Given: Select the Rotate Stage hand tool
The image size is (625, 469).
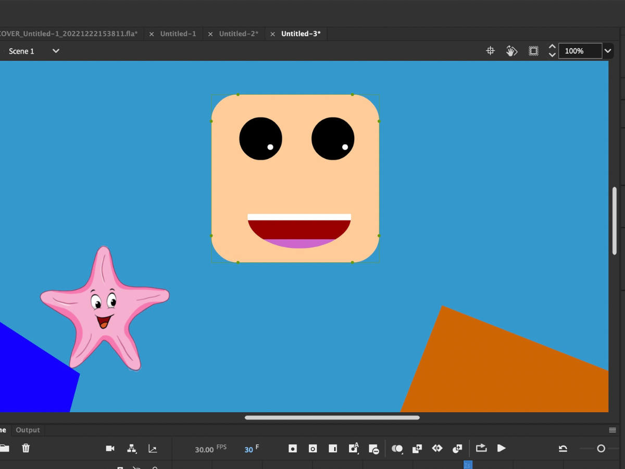Looking at the screenshot, I should tap(511, 51).
